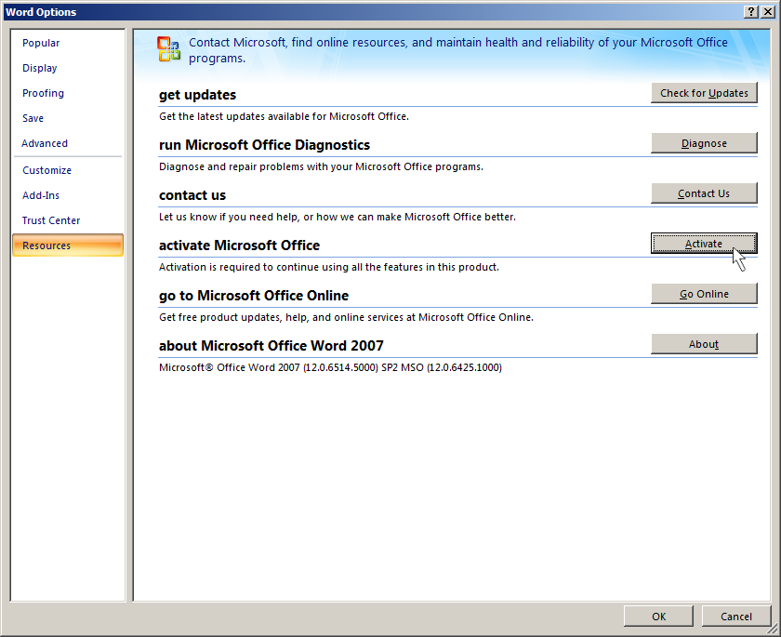Cancel the Word Options dialog
This screenshot has width=781, height=637.
735,616
